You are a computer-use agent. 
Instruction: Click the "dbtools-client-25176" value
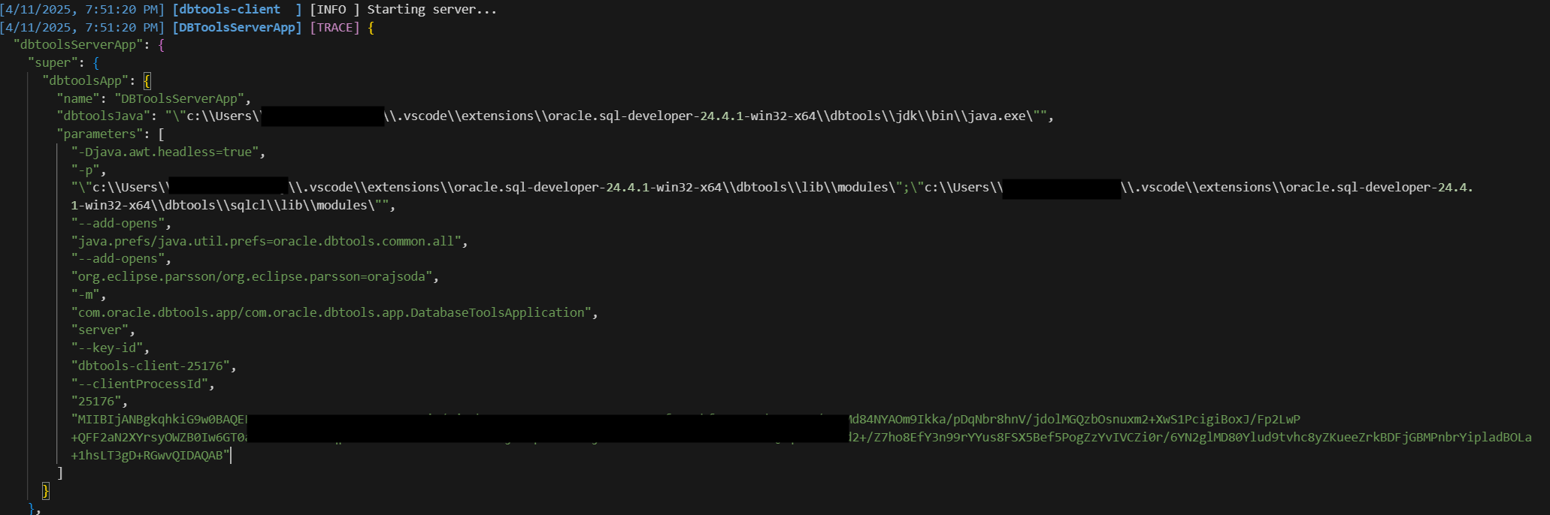pos(153,366)
